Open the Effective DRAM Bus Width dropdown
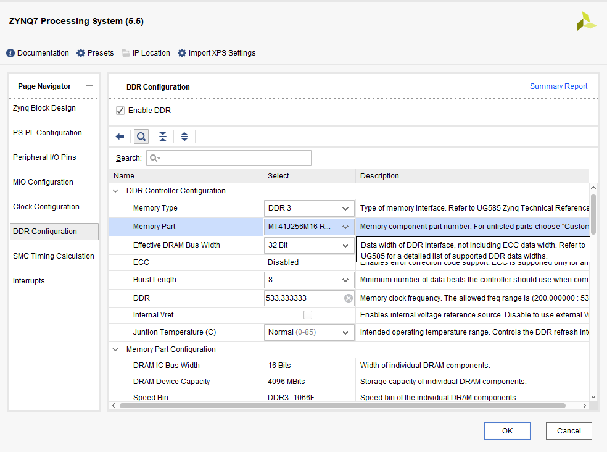Viewport: 607px width, 452px height. point(309,245)
